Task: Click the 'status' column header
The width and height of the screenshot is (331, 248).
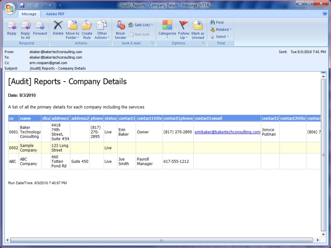Action: pos(111,118)
